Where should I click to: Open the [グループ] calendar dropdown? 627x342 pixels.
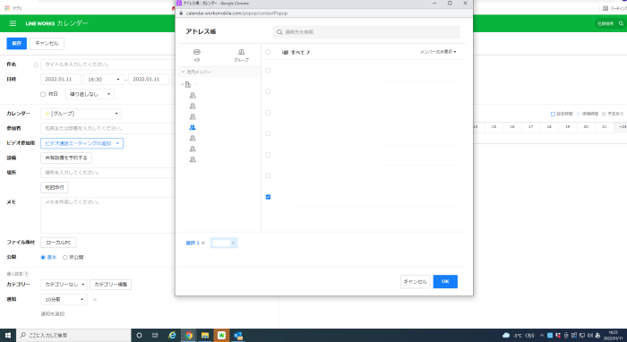pos(81,114)
